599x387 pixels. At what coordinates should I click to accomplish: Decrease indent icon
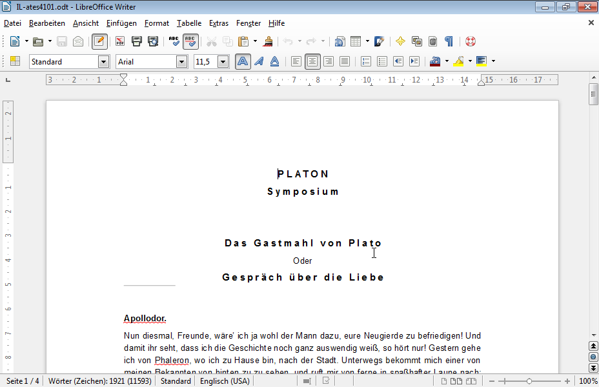(x=398, y=61)
